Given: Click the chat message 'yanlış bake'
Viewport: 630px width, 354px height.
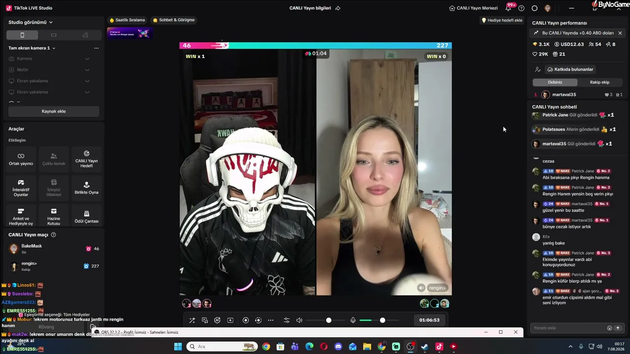Looking at the screenshot, I should 554,243.
